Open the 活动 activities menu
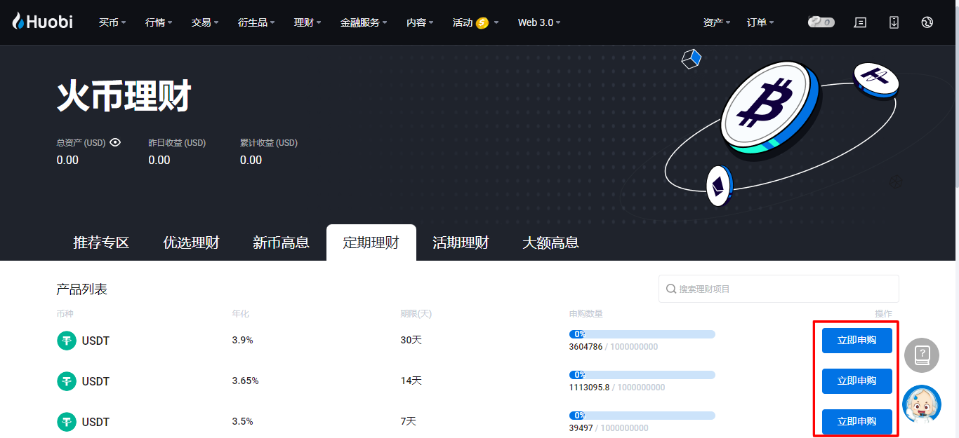959x438 pixels. 476,22
